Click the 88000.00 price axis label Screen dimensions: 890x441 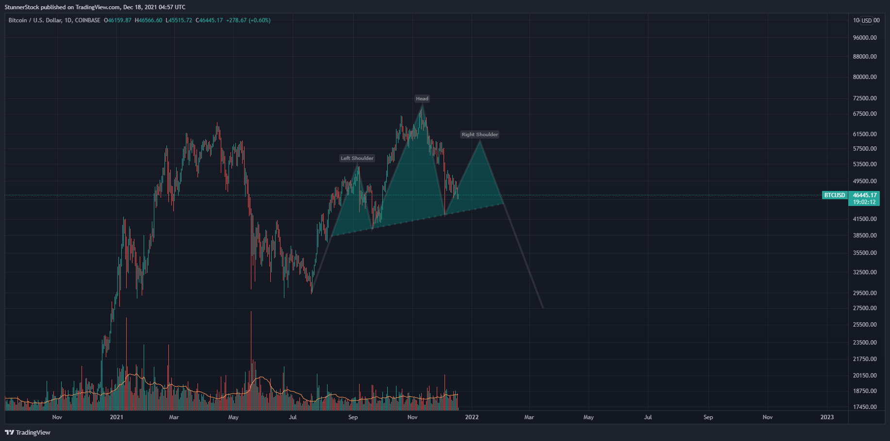pos(865,57)
